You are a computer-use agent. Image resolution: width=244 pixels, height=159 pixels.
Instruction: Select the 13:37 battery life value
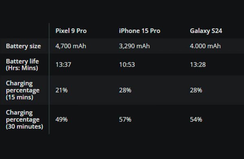[63, 64]
